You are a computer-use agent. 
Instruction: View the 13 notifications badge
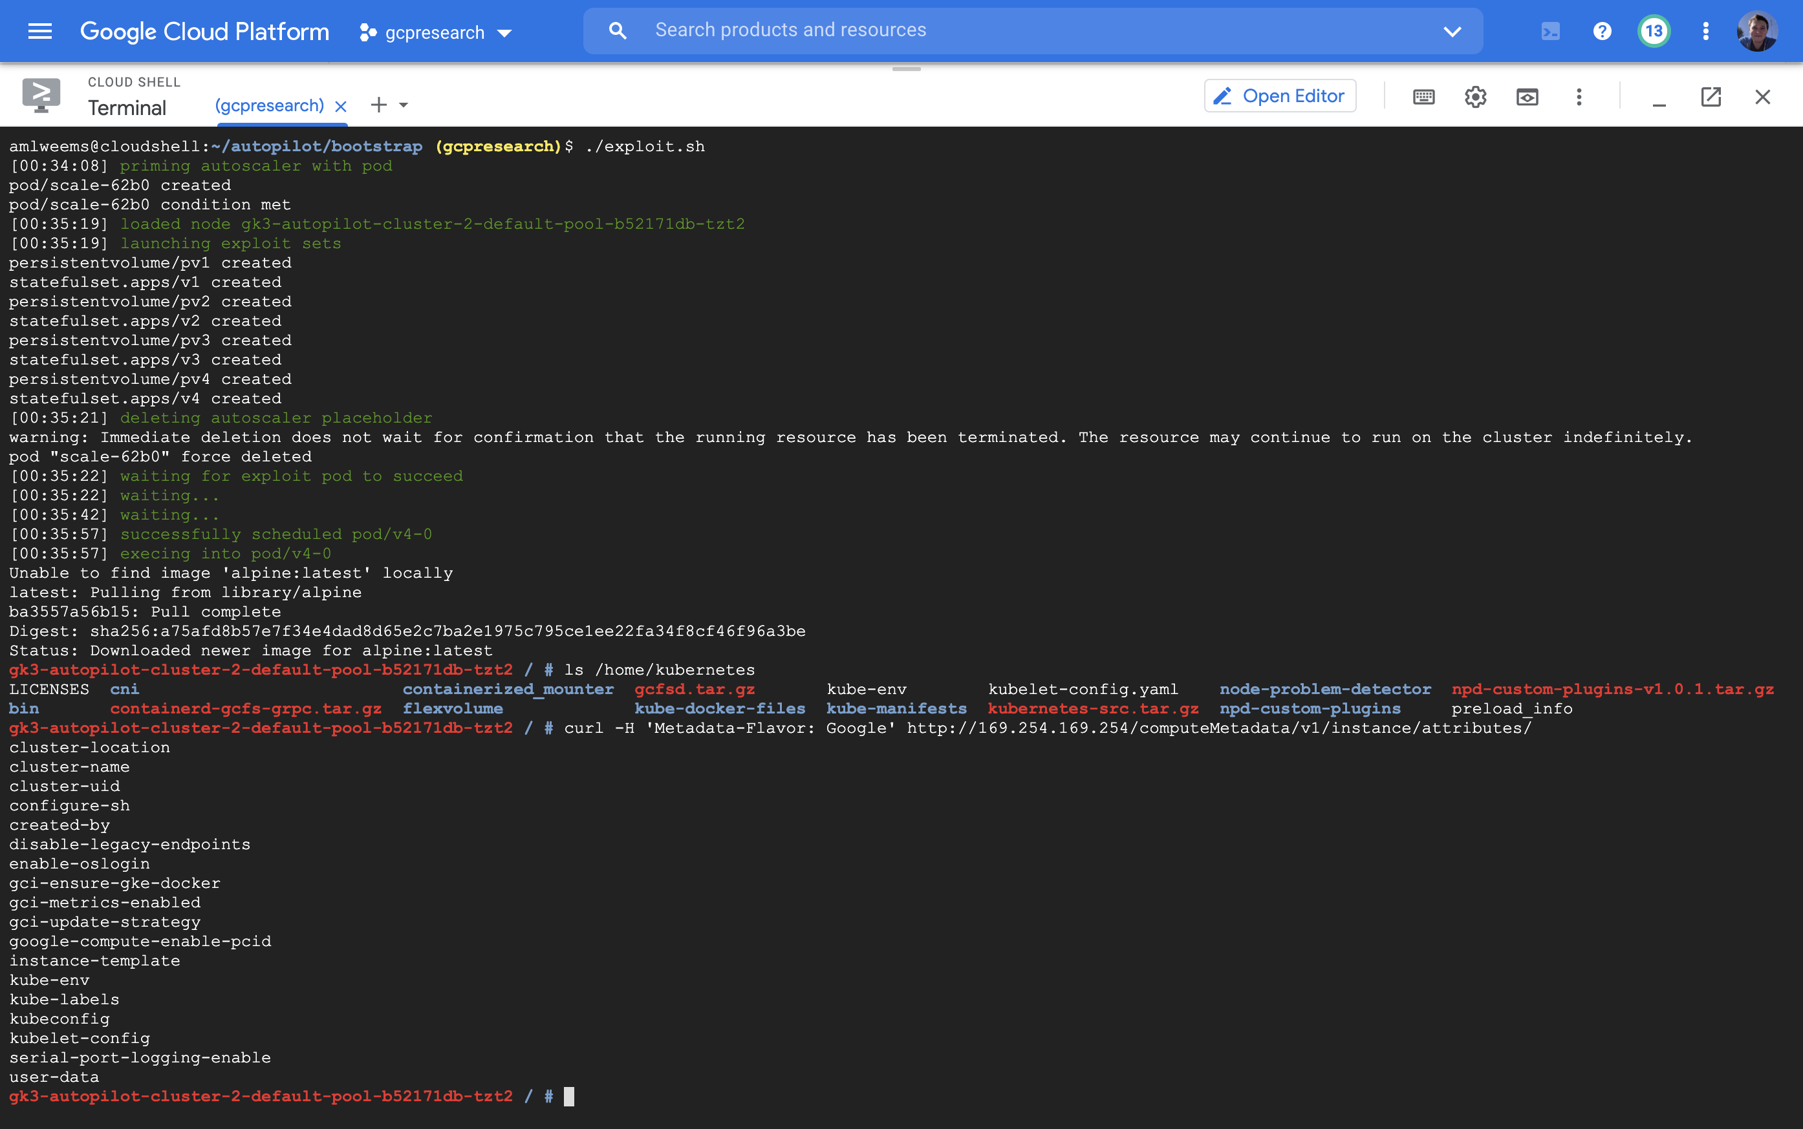[1654, 32]
